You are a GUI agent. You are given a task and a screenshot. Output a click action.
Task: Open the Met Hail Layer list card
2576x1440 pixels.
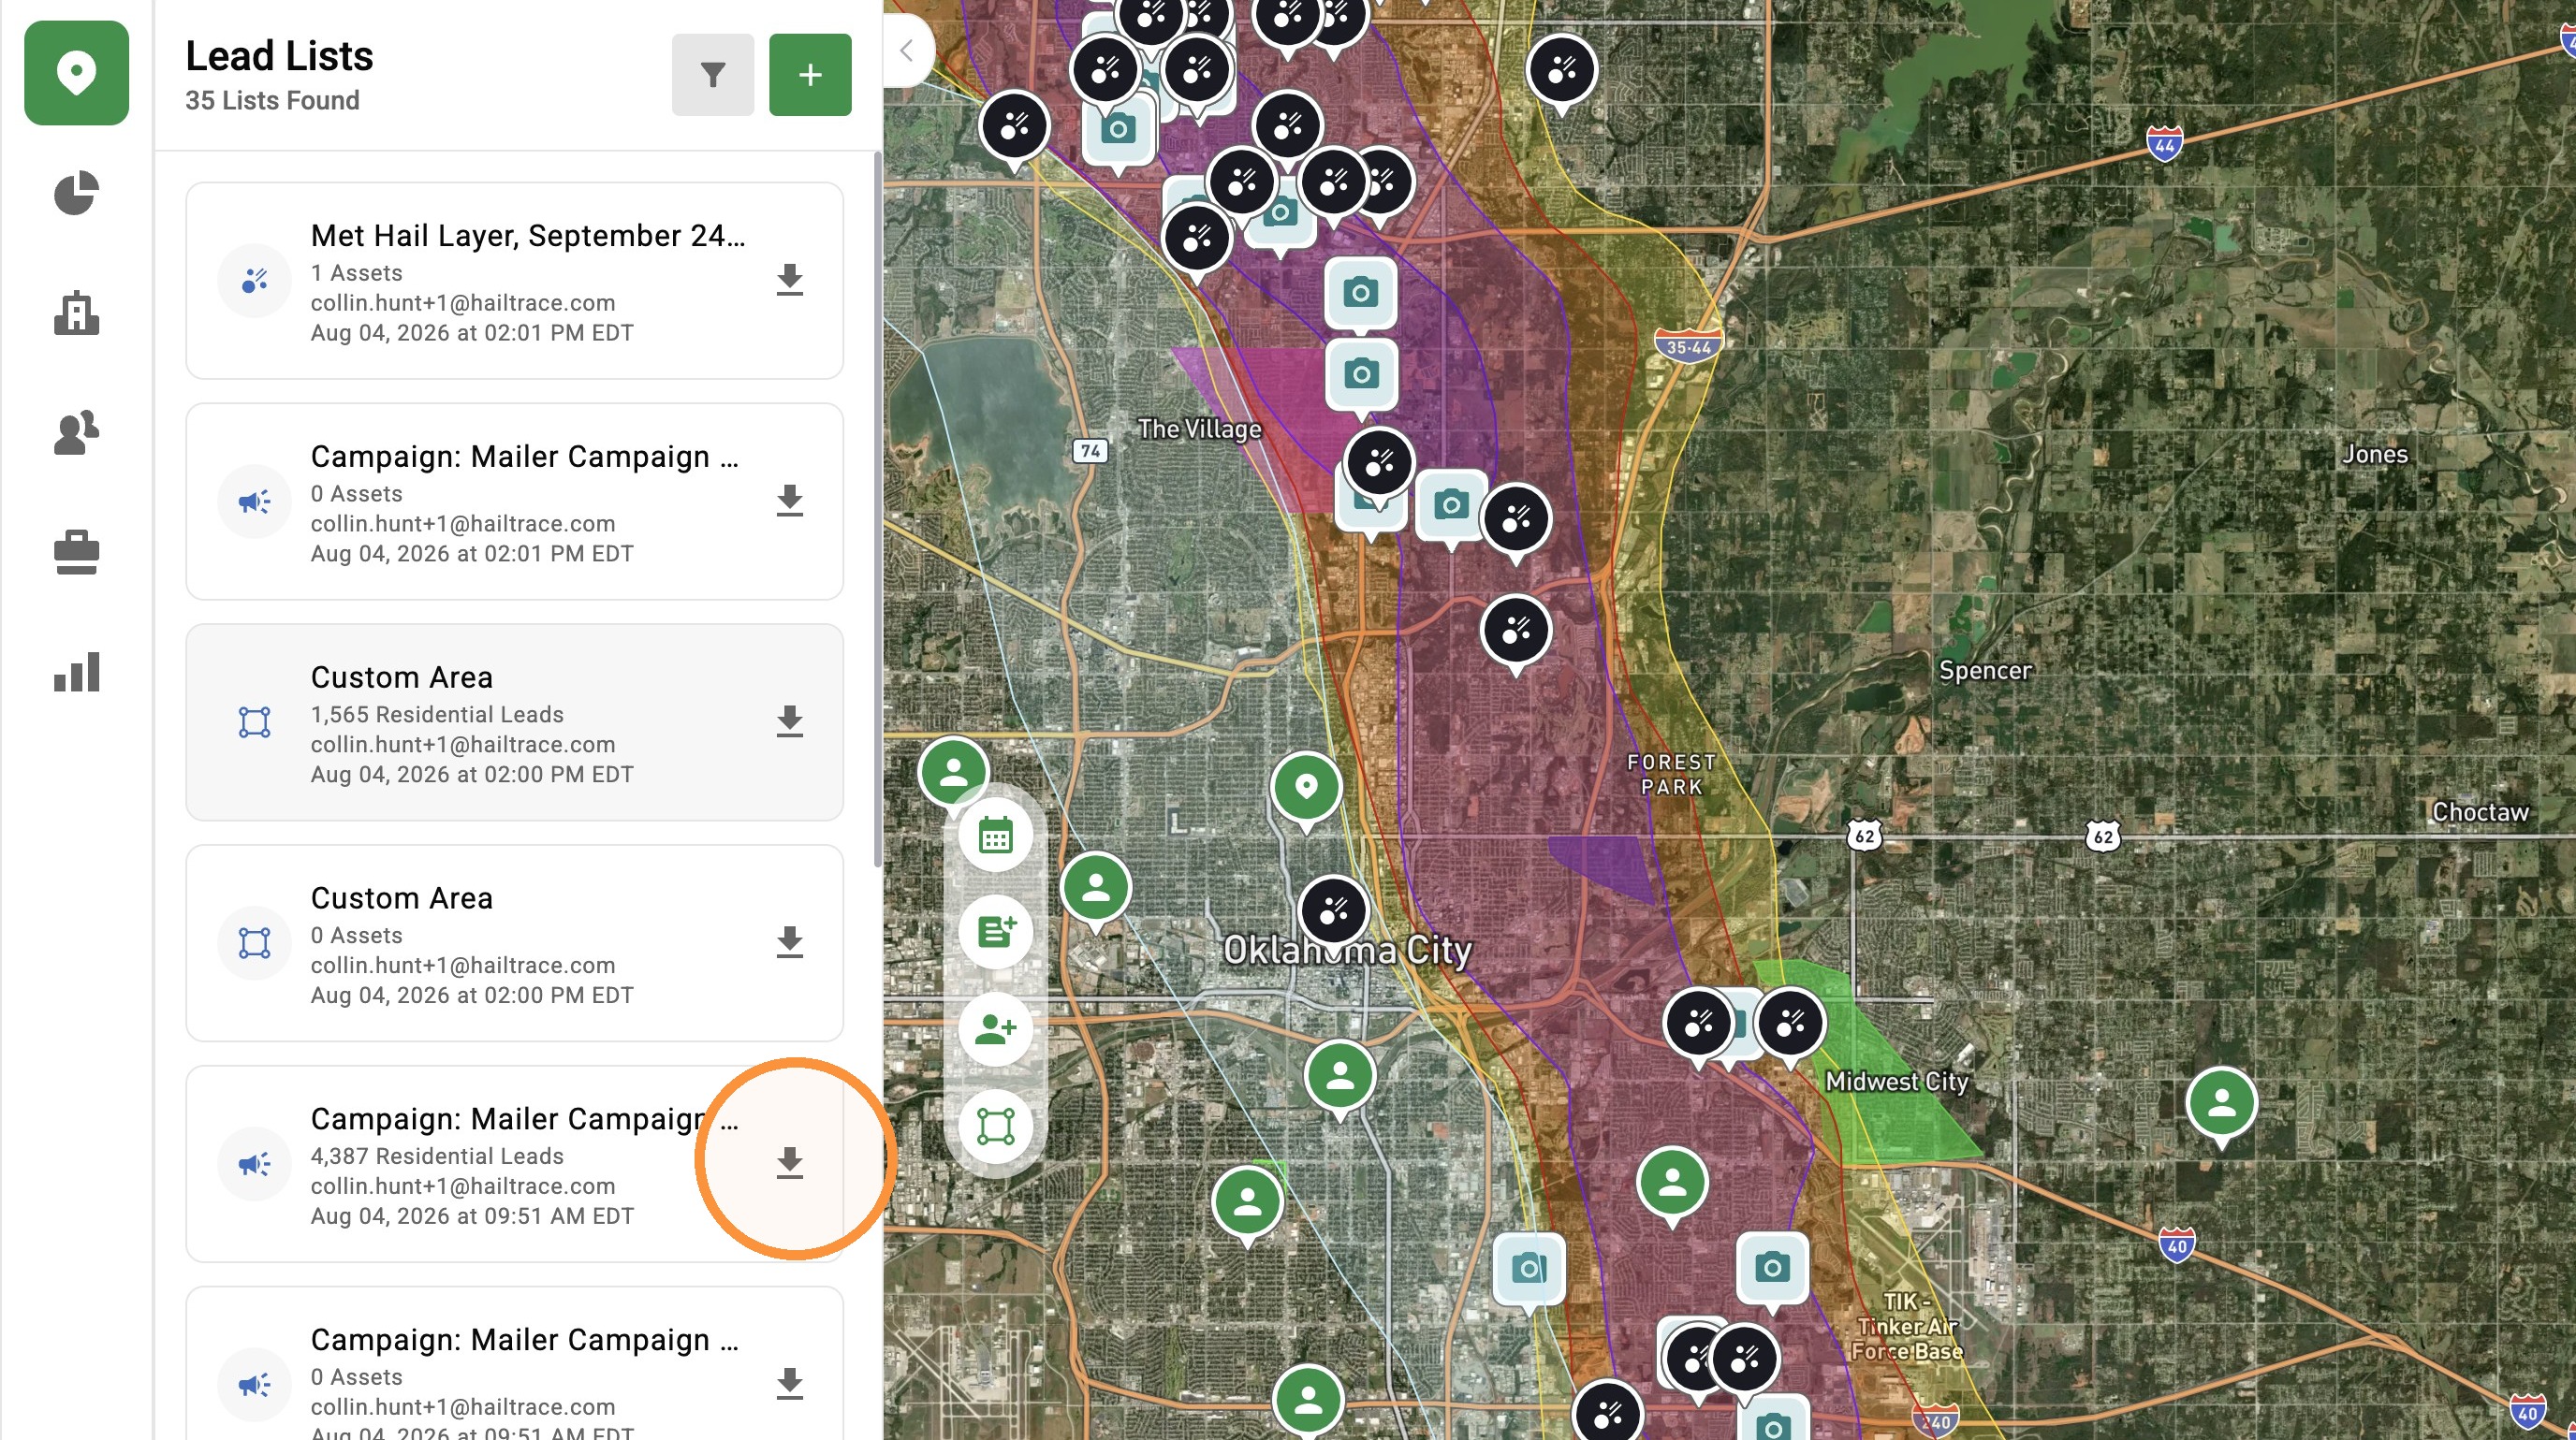click(x=514, y=281)
